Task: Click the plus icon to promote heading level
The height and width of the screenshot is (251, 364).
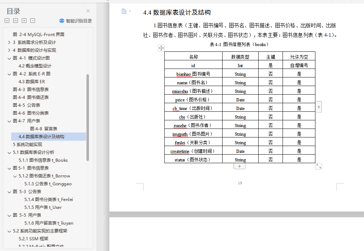Action: [x=24, y=21]
